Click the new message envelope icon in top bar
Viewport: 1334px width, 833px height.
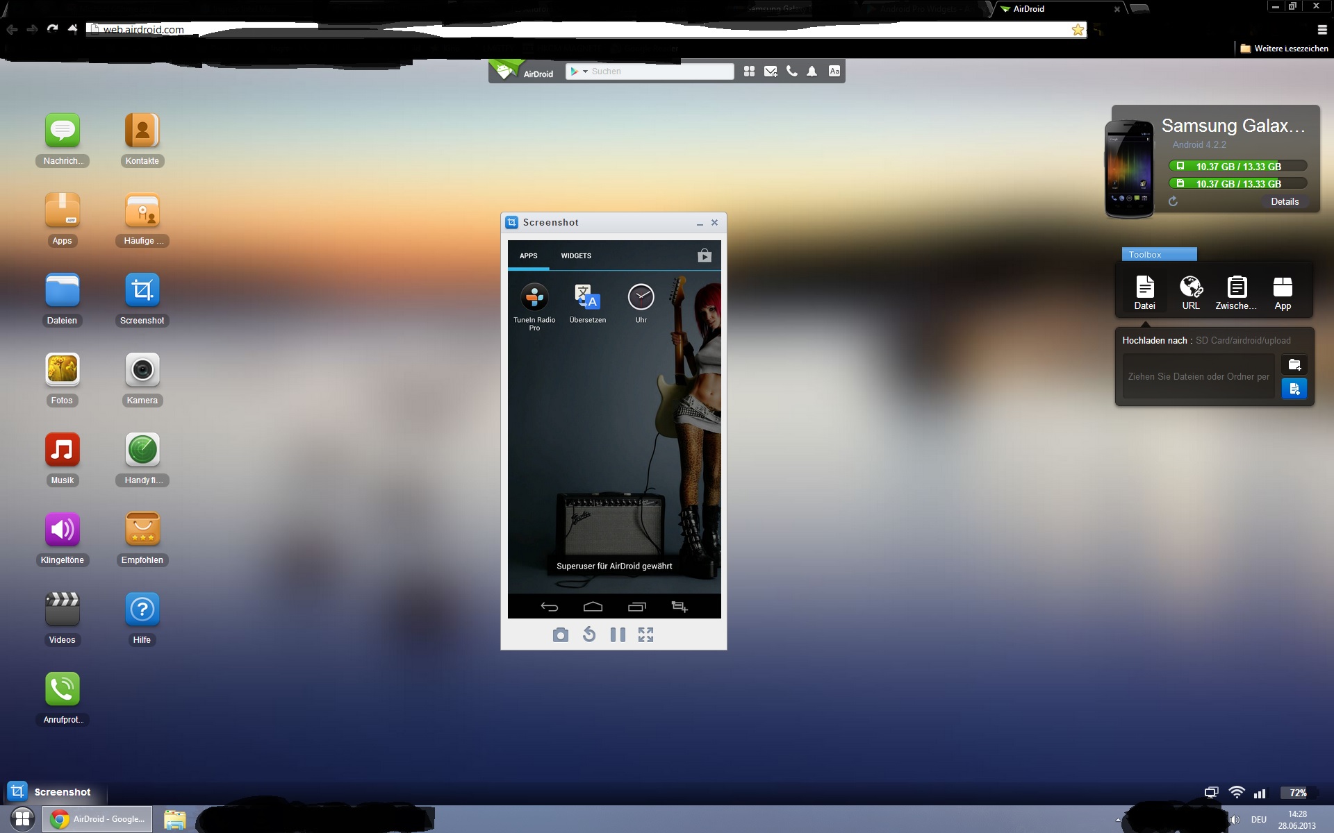click(x=771, y=71)
